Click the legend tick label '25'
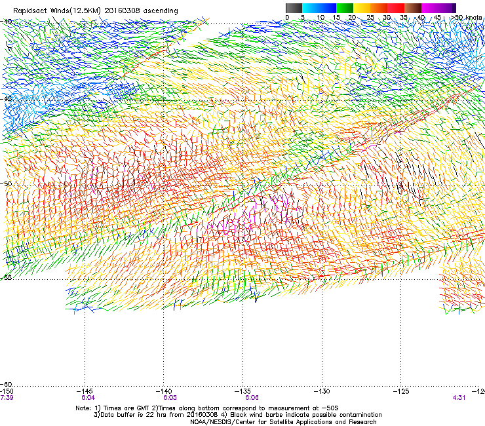The image size is (485, 426). (370, 17)
